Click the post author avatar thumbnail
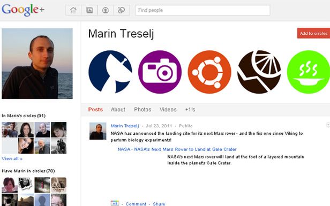This screenshot has height=206, width=330. [x=98, y=131]
